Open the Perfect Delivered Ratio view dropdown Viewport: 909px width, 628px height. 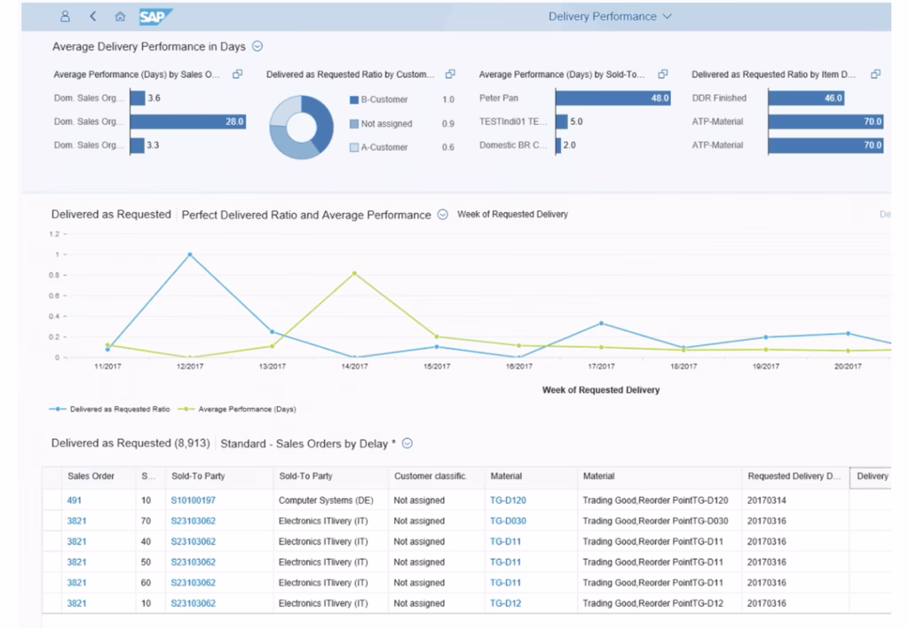point(442,215)
